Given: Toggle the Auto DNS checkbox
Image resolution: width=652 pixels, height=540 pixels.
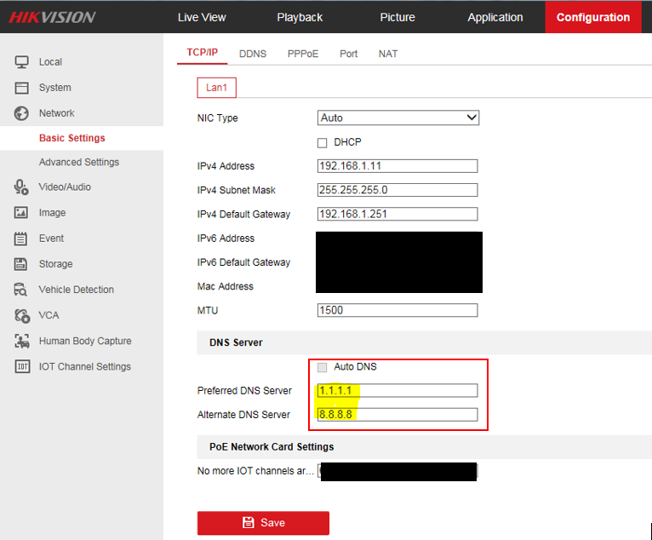Looking at the screenshot, I should click(322, 367).
